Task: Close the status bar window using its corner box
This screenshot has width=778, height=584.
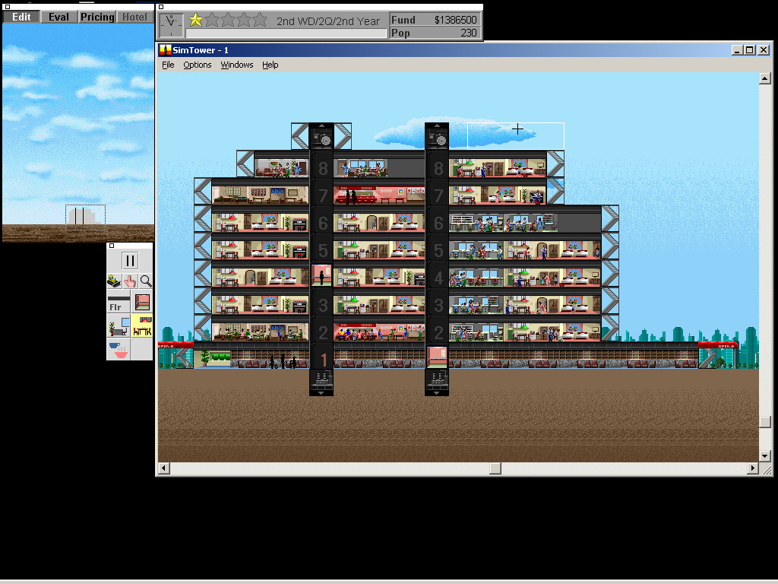Action: tap(161, 7)
